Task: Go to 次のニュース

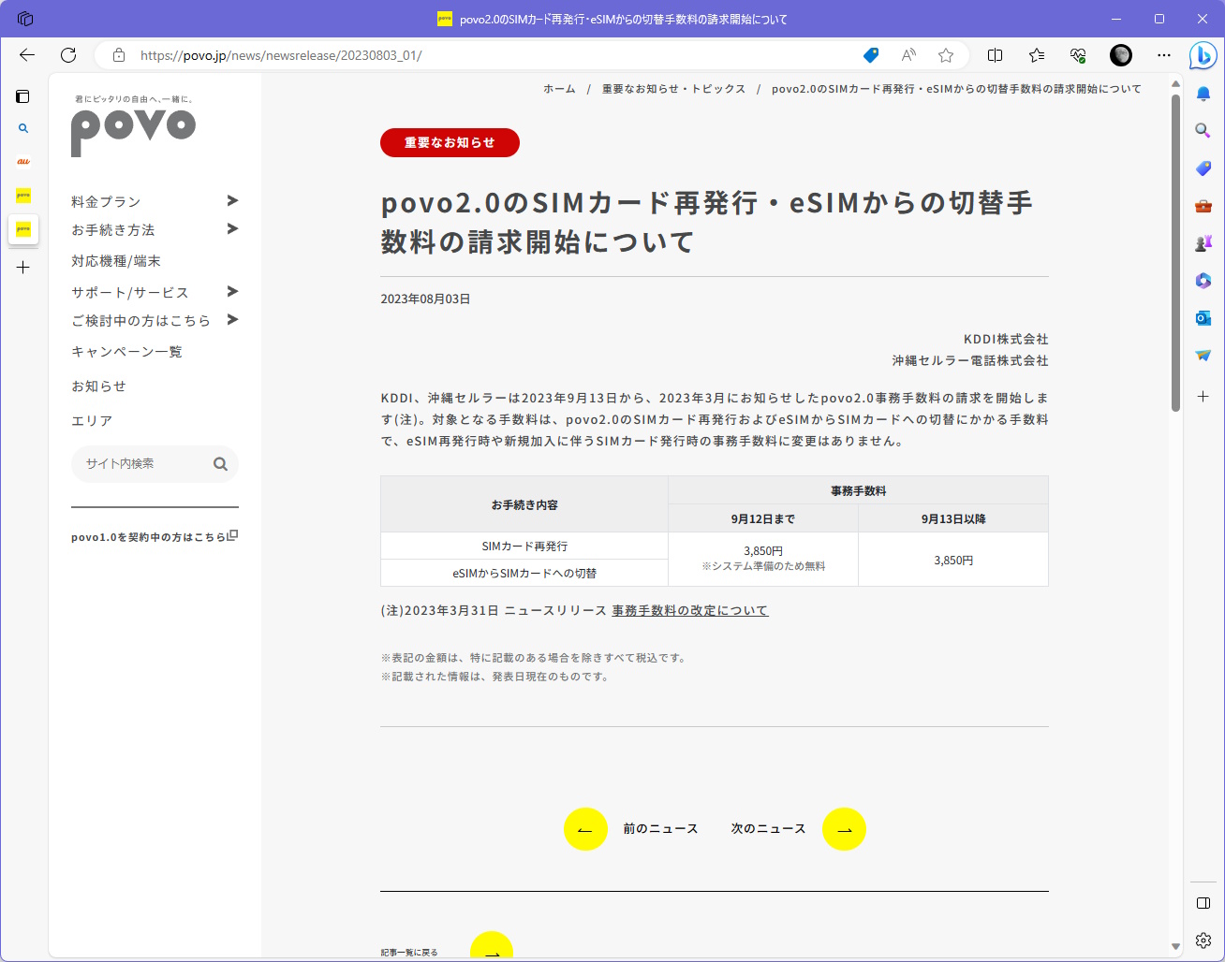Action: tap(769, 828)
